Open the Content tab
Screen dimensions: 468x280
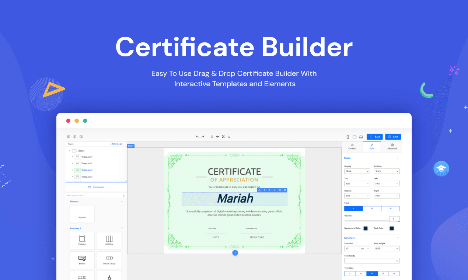pos(352,147)
